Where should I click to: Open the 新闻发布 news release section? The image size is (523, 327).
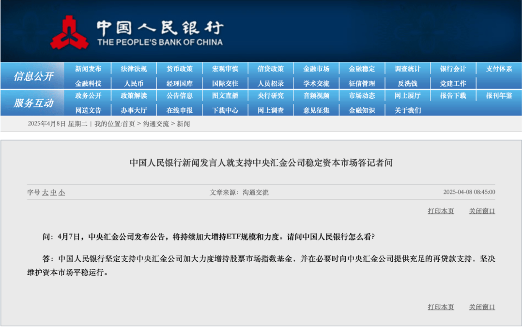(x=87, y=68)
